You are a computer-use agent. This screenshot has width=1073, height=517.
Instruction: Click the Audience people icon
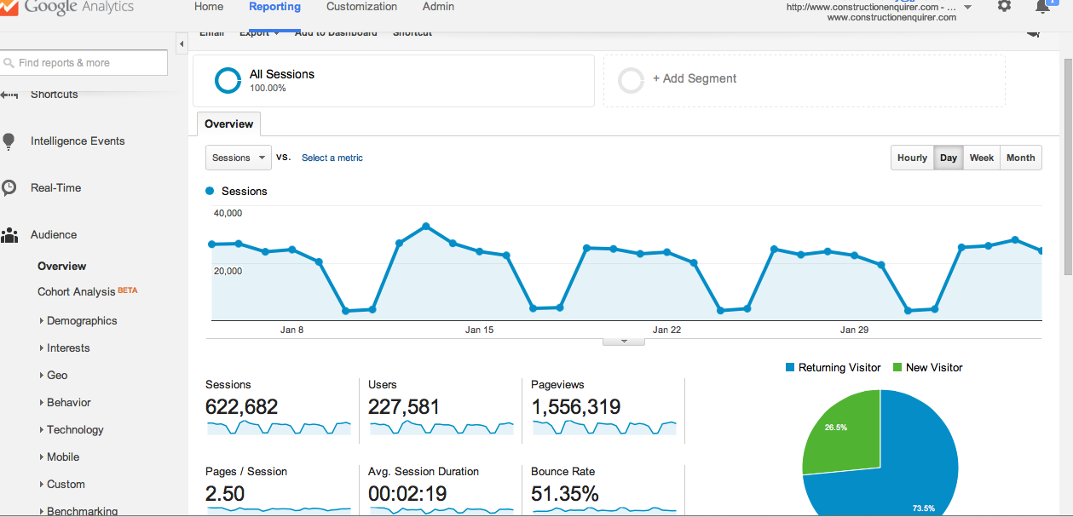click(9, 235)
